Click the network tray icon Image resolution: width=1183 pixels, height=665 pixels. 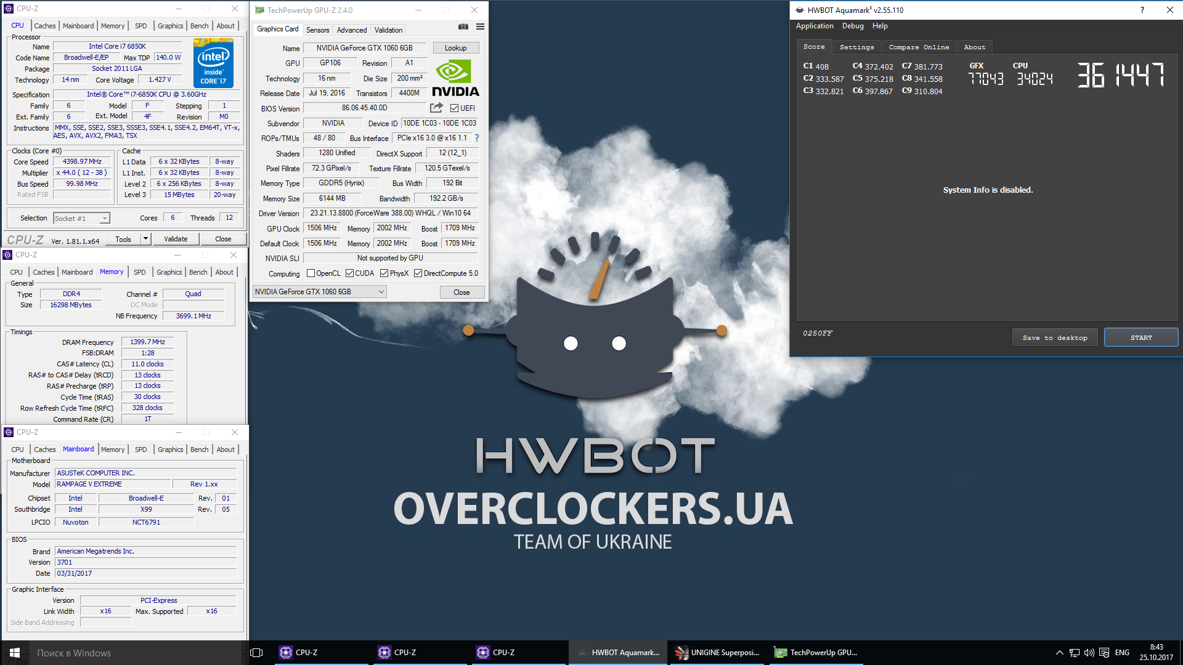[1074, 653]
